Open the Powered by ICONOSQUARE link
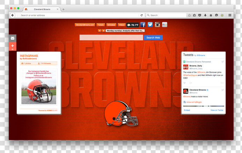The height and width of the screenshot is (153, 242). (48, 111)
